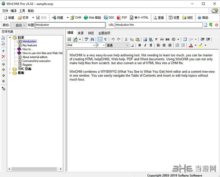Click the red font color A
Viewport: 220px width, 177px height.
click(x=191, y=45)
